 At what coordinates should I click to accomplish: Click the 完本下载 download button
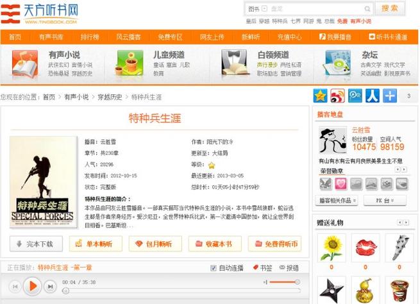[36, 244]
